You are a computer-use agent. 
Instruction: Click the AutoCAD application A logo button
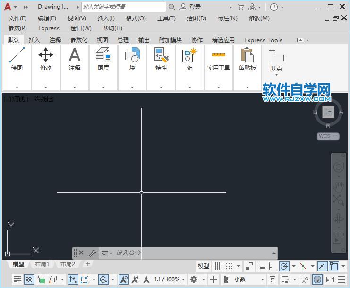(x=8, y=7)
